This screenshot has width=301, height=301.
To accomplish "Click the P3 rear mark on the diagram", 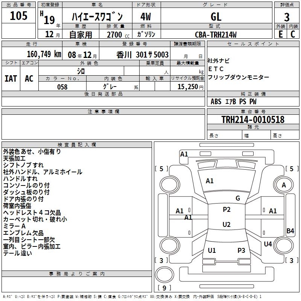I will point(241,250).
